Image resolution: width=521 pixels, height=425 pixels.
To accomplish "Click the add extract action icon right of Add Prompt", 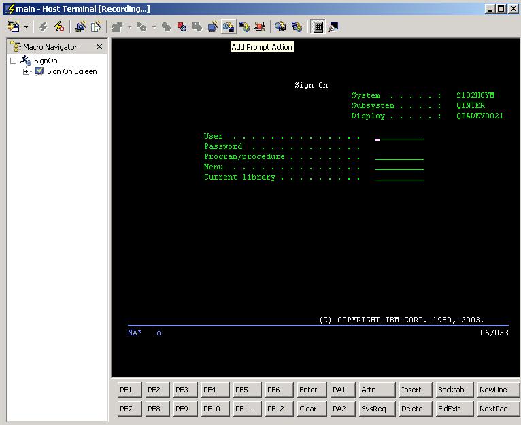I will point(244,27).
